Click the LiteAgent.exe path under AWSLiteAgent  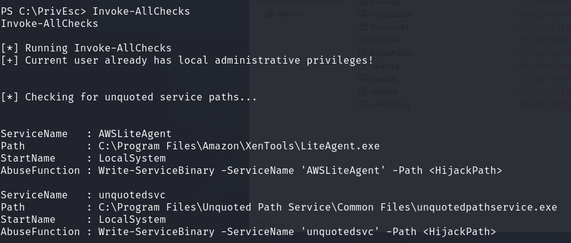tap(239, 146)
